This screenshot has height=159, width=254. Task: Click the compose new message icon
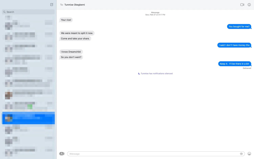tap(52, 5)
